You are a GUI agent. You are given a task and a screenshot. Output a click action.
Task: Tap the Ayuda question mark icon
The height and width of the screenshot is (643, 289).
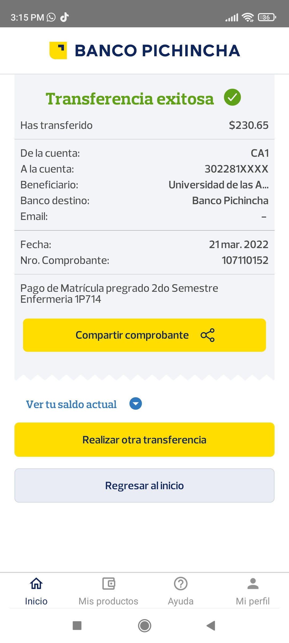tap(181, 584)
